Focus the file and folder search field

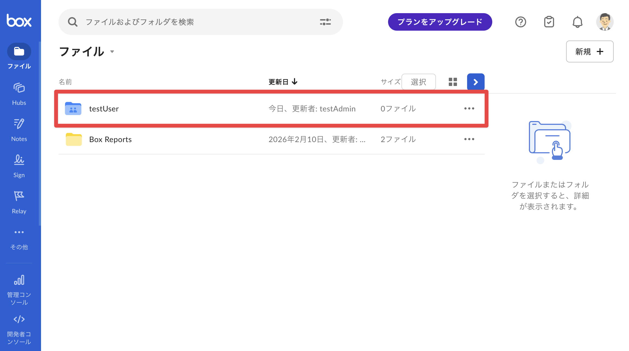(x=201, y=22)
